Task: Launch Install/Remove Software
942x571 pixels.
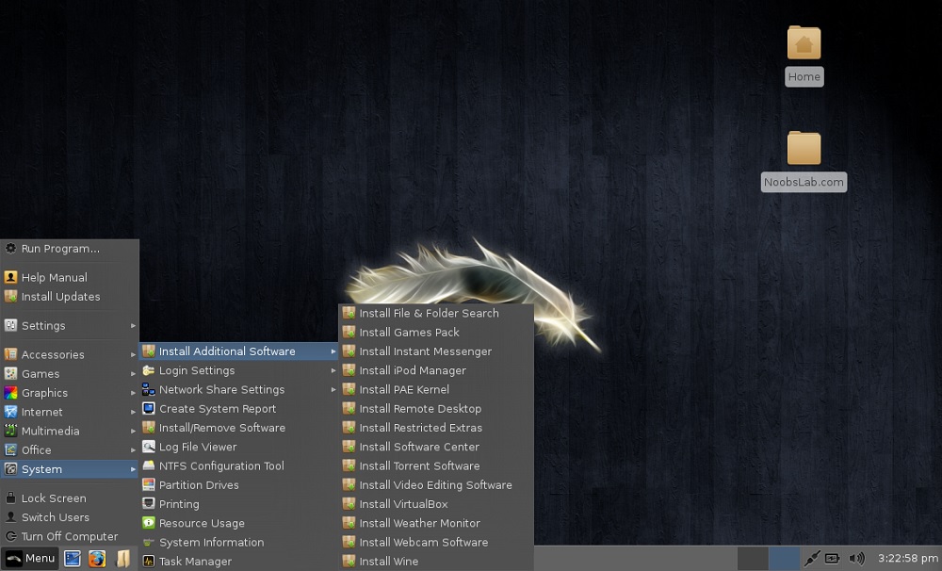Action: click(x=238, y=428)
